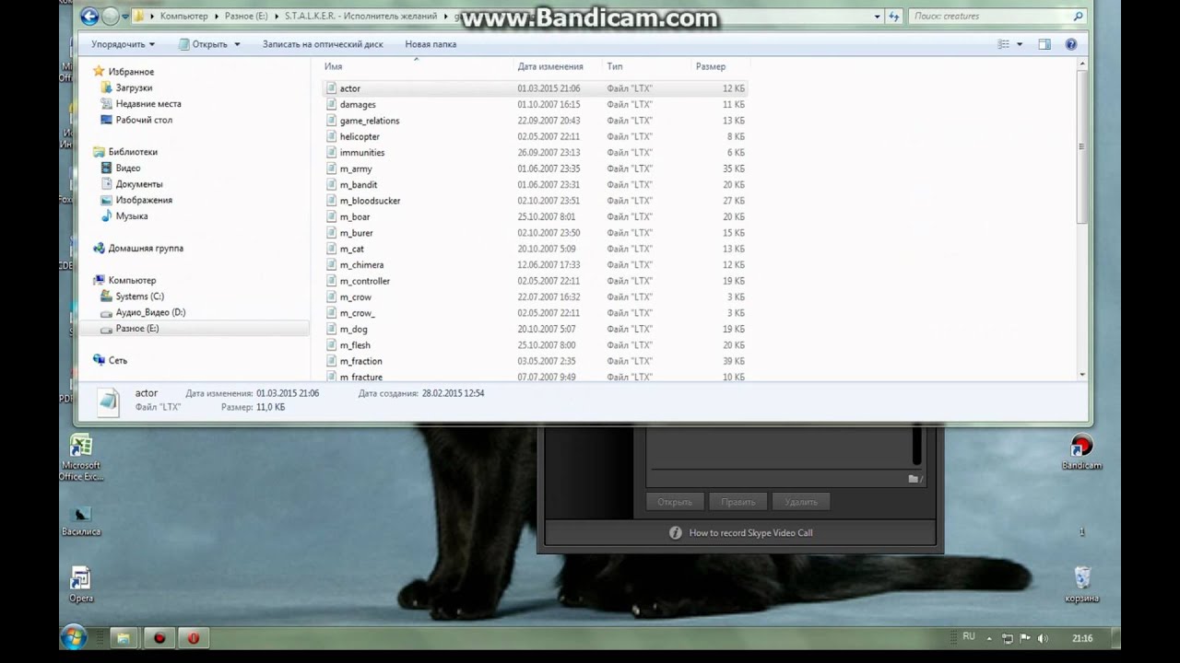
Task: Select the m_controller file
Action: [x=364, y=281]
